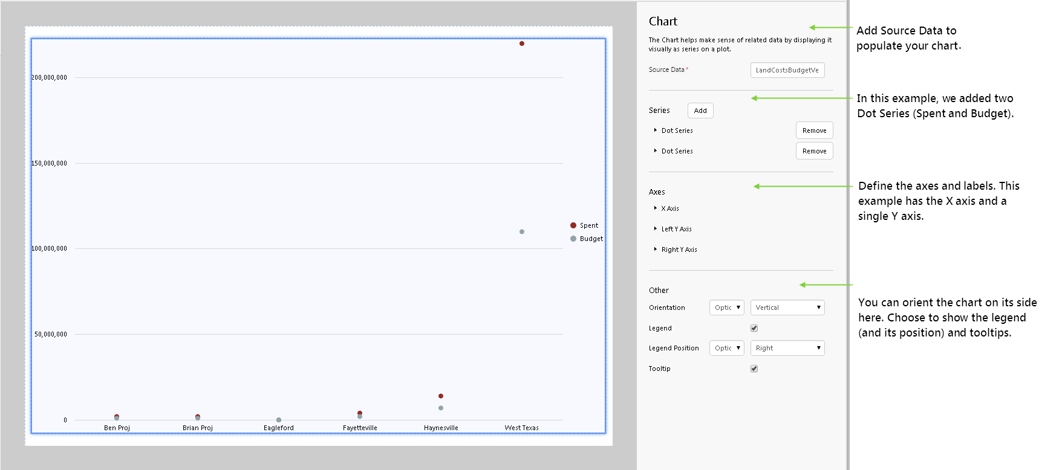Open the Vertical orientation dropdown
The image size is (1042, 470).
(787, 307)
